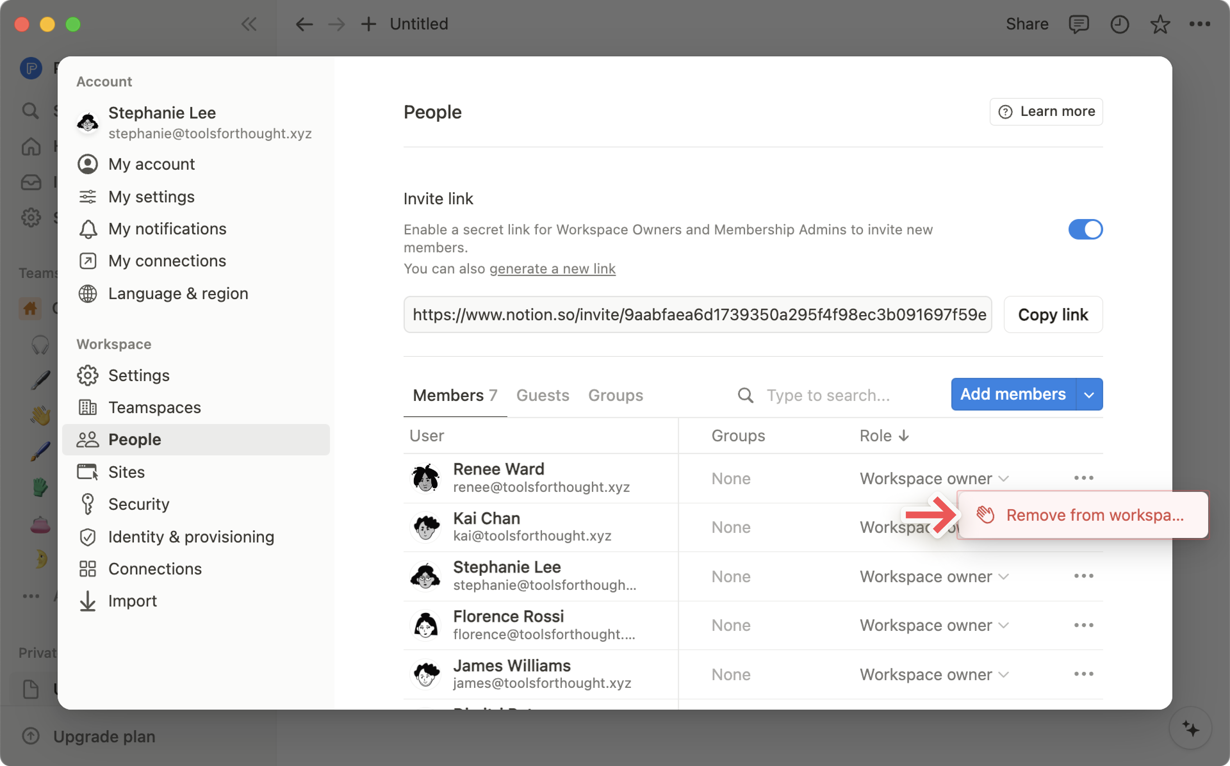This screenshot has width=1230, height=766.
Task: Click the back navigation arrow
Action: [x=304, y=24]
